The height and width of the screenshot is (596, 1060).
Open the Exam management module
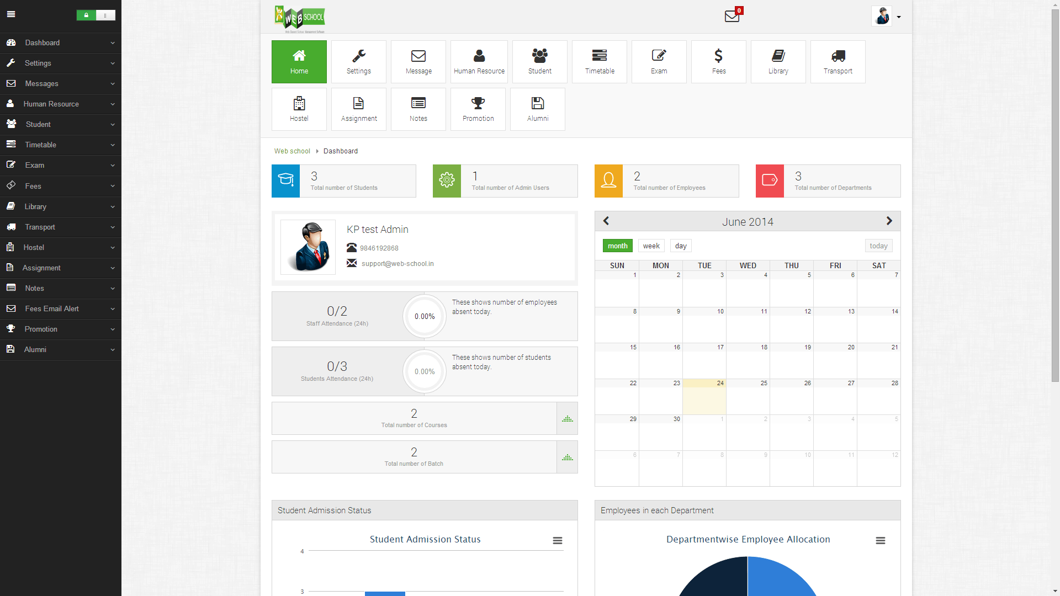tap(658, 61)
